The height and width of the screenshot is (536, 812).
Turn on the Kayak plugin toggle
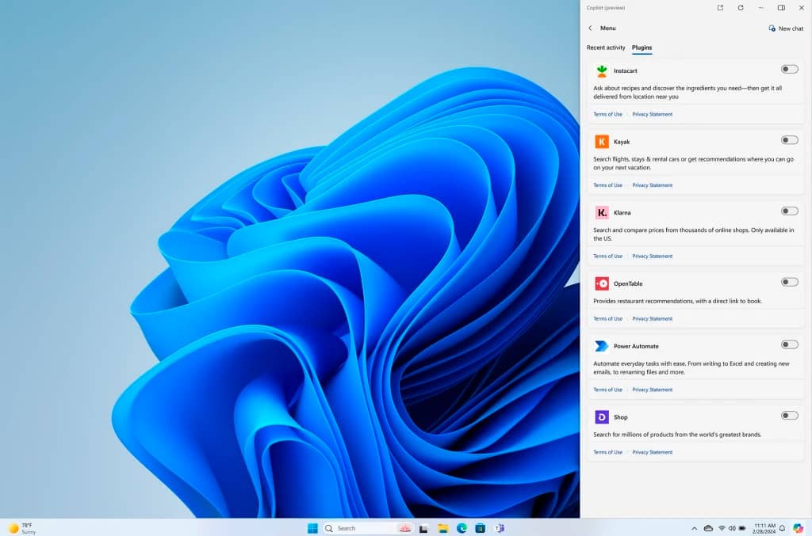[789, 140]
